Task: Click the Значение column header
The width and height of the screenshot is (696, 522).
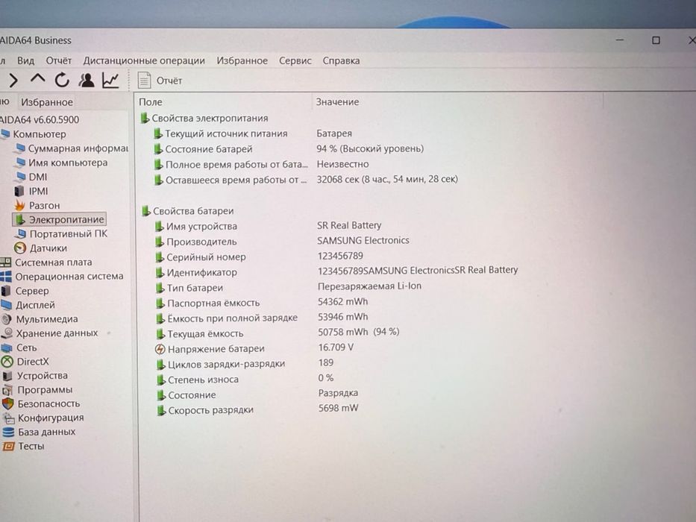Action: (x=337, y=102)
